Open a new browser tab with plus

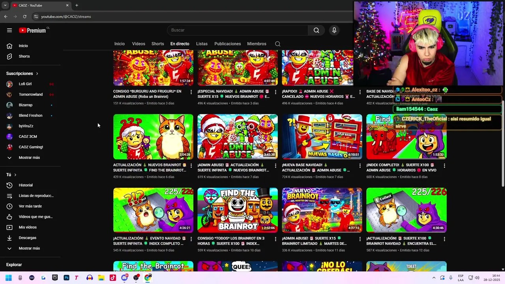[x=77, y=6]
